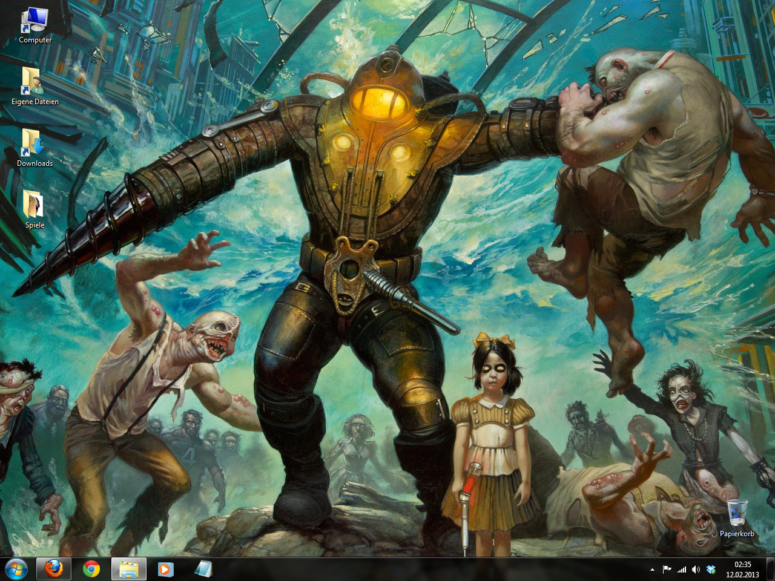The image size is (775, 581).
Task: Select the Computer desktop shortcut
Action: point(35,21)
